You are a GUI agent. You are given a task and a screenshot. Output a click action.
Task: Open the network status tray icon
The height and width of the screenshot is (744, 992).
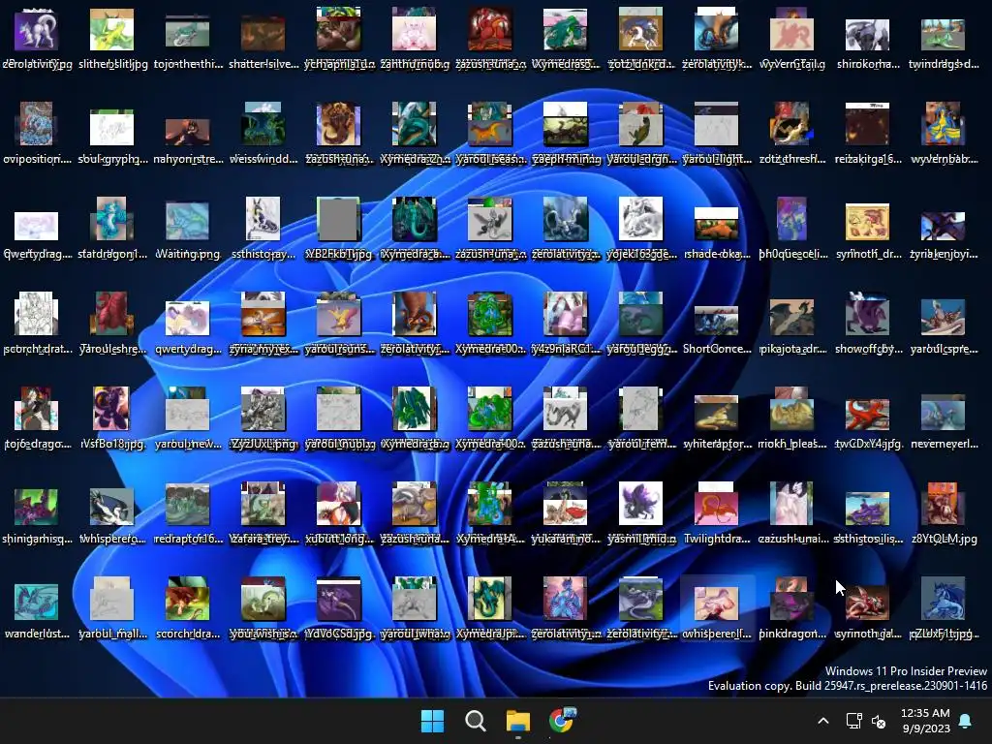[x=854, y=721]
